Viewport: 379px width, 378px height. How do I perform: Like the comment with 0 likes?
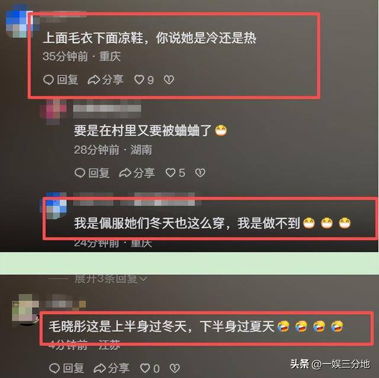pos(150,369)
